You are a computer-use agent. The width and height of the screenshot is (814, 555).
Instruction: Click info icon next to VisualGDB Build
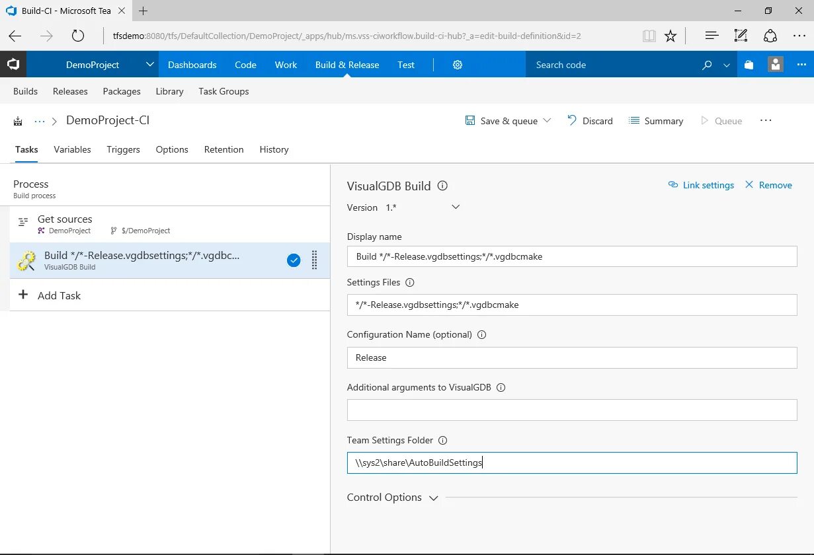(443, 186)
